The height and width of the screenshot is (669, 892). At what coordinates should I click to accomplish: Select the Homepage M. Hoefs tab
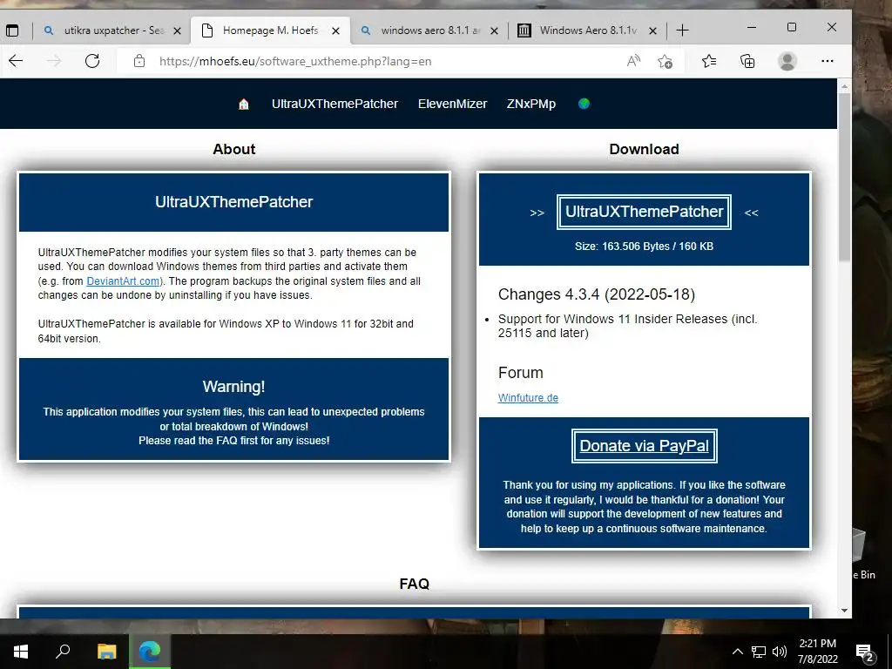pos(270,30)
